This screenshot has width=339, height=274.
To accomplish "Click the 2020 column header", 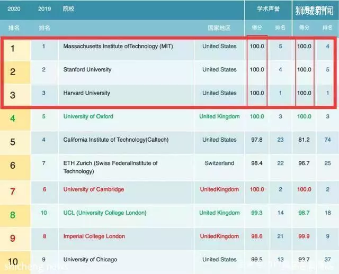I will [x=14, y=9].
